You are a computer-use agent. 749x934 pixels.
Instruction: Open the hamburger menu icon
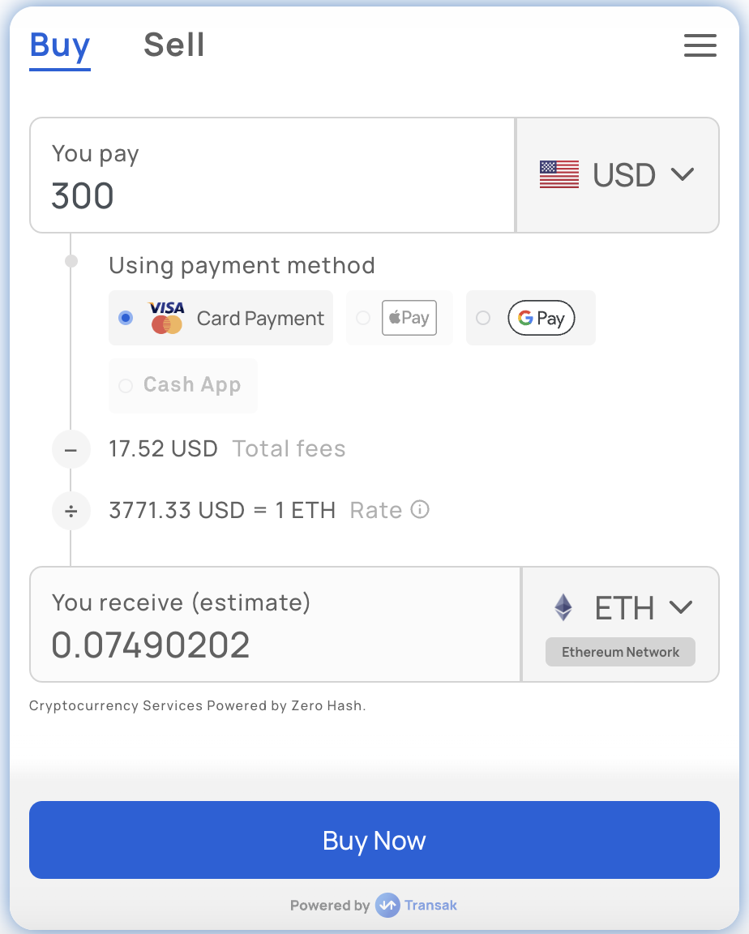pyautogui.click(x=700, y=45)
